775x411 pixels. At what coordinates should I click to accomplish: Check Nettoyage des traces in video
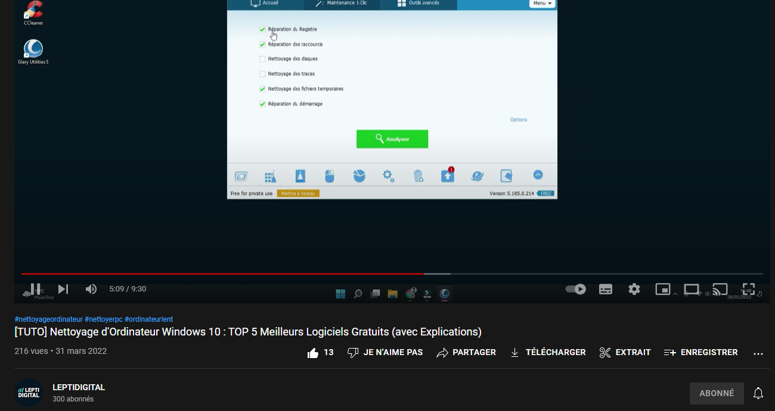pyautogui.click(x=262, y=74)
